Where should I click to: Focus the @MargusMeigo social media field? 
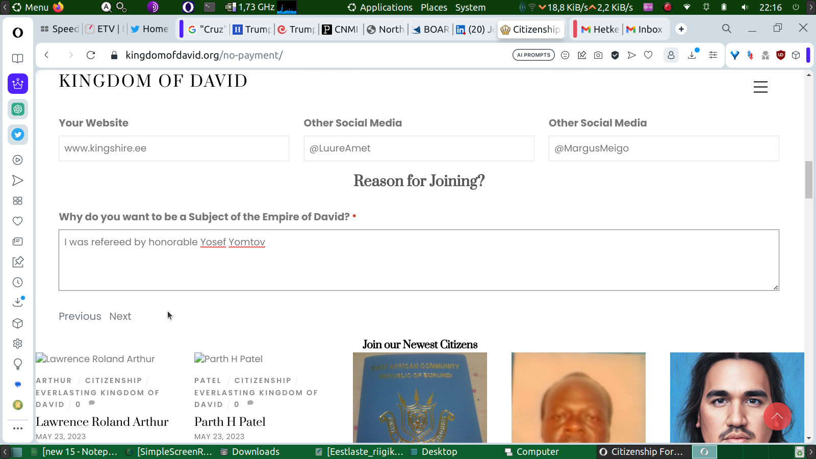(x=664, y=148)
